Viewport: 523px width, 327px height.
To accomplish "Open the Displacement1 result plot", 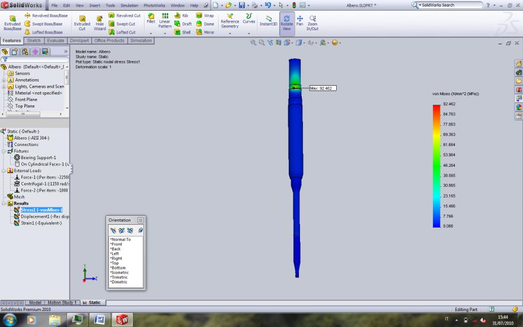I will (40, 216).
